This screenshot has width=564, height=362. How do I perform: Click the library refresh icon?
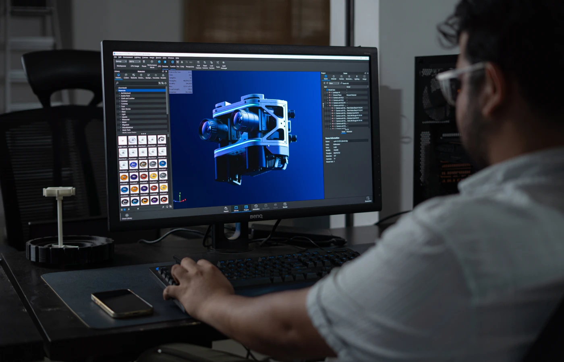(166, 83)
